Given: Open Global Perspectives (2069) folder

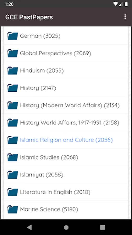Looking at the screenshot, I should [66, 53].
